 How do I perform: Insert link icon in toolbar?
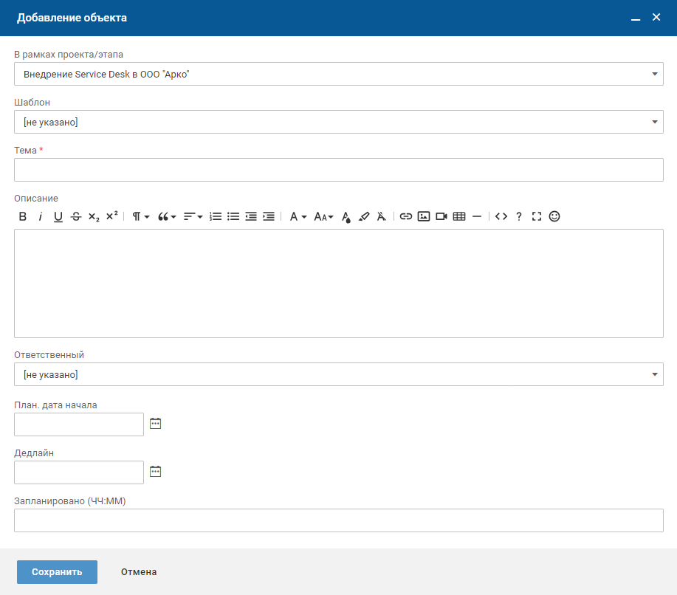coord(406,216)
